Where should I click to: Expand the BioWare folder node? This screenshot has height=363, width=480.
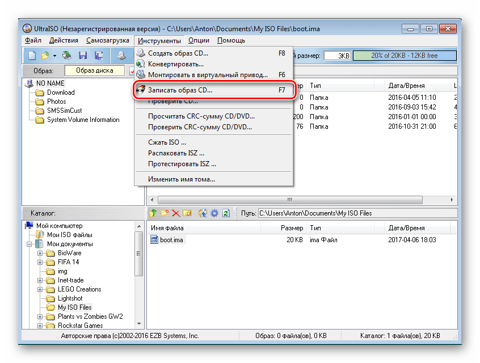tap(40, 253)
